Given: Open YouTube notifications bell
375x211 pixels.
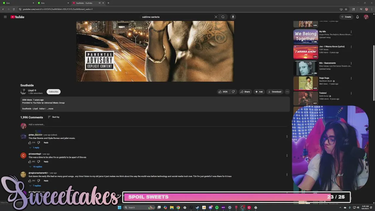Looking at the screenshot, I should pyautogui.click(x=357, y=17).
